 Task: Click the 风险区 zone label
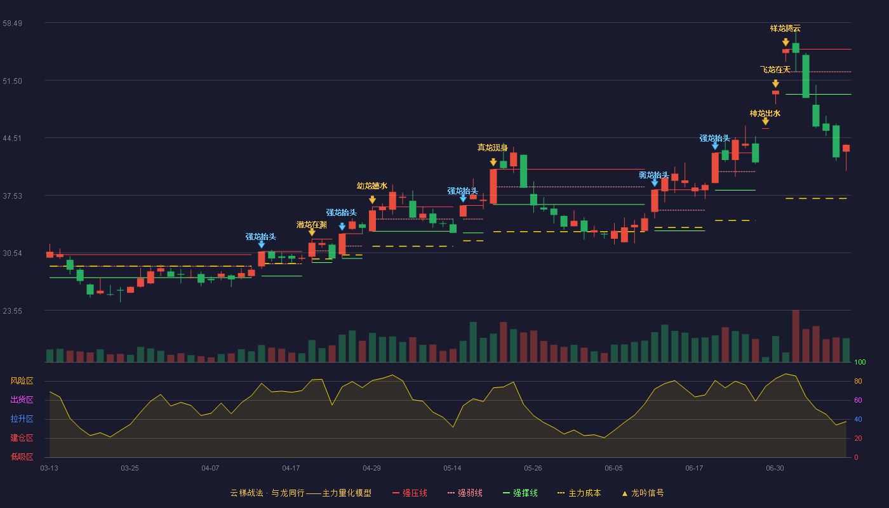22,381
